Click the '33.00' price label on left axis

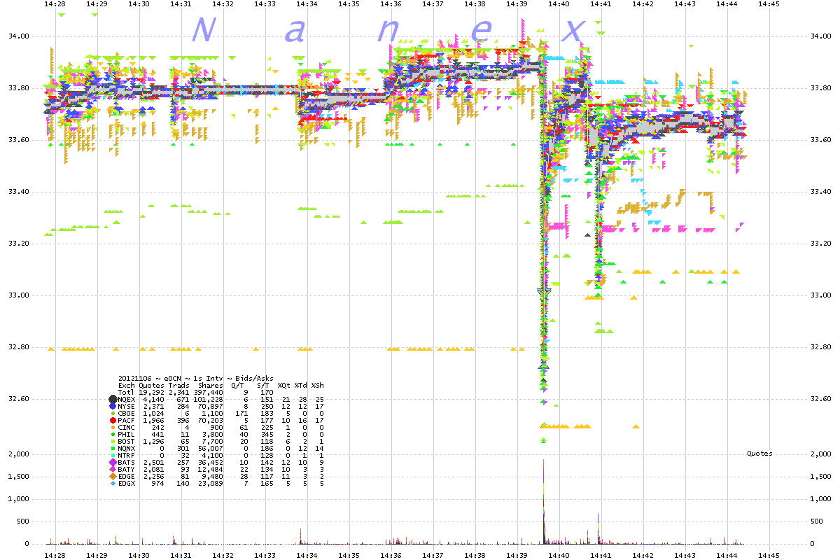[x=19, y=295]
